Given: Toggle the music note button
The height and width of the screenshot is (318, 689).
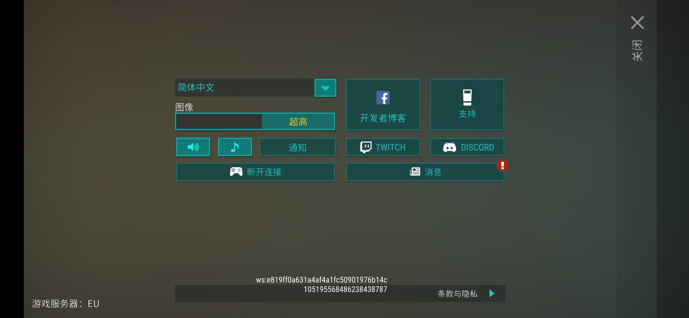Looking at the screenshot, I should 235,147.
